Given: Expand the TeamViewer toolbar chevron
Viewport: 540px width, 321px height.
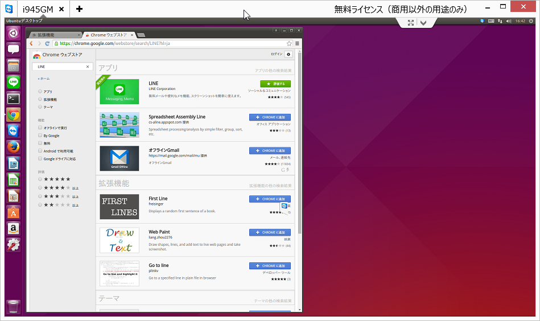Looking at the screenshot, I should click(x=423, y=23).
